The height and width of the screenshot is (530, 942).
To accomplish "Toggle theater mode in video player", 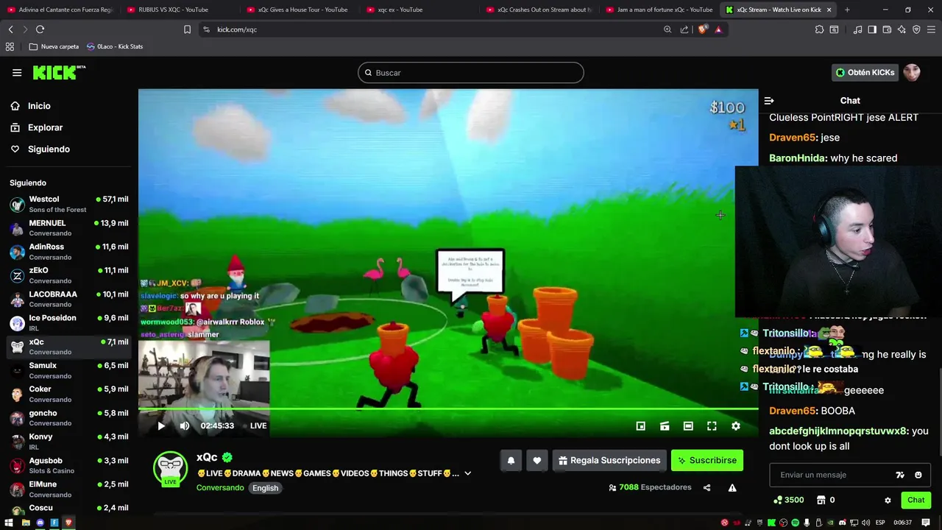I will point(688,426).
